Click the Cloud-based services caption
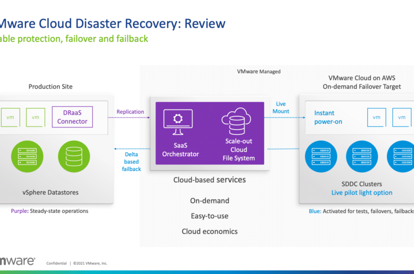This screenshot has height=274, width=414. click(209, 180)
